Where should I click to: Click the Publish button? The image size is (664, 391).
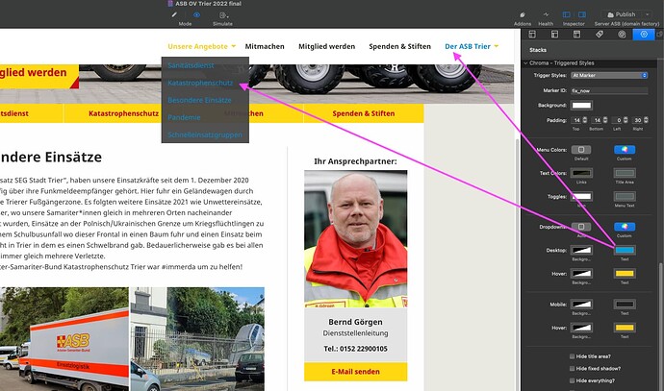click(x=622, y=14)
